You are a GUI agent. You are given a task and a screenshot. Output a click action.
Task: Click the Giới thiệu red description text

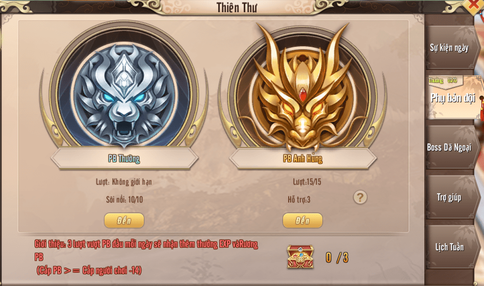[x=146, y=257]
